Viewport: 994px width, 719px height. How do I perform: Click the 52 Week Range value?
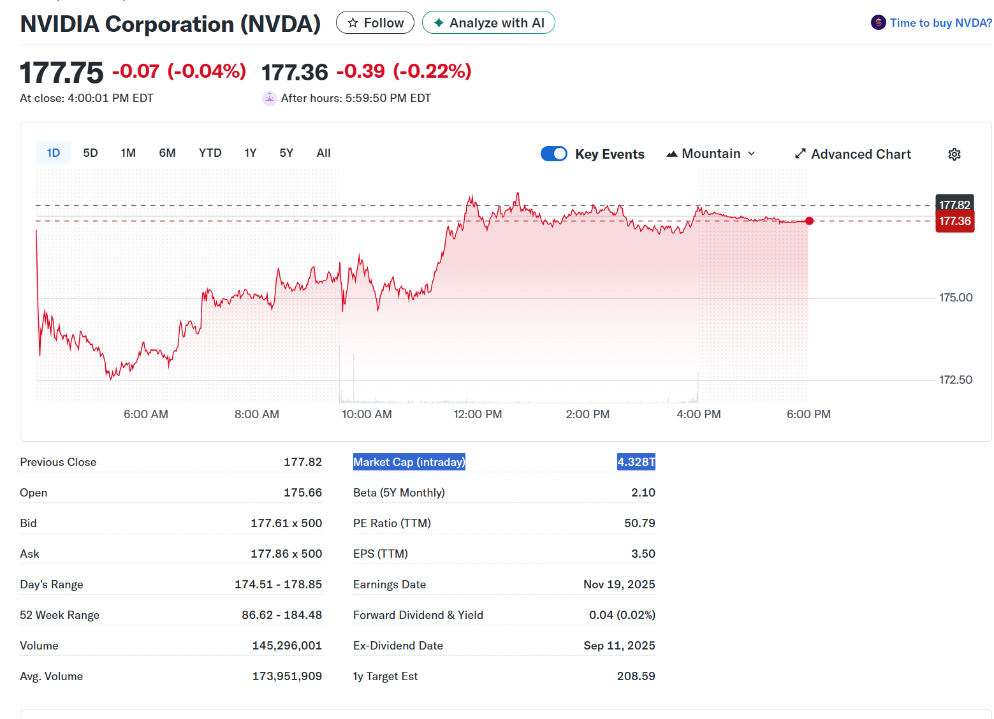[x=282, y=615]
